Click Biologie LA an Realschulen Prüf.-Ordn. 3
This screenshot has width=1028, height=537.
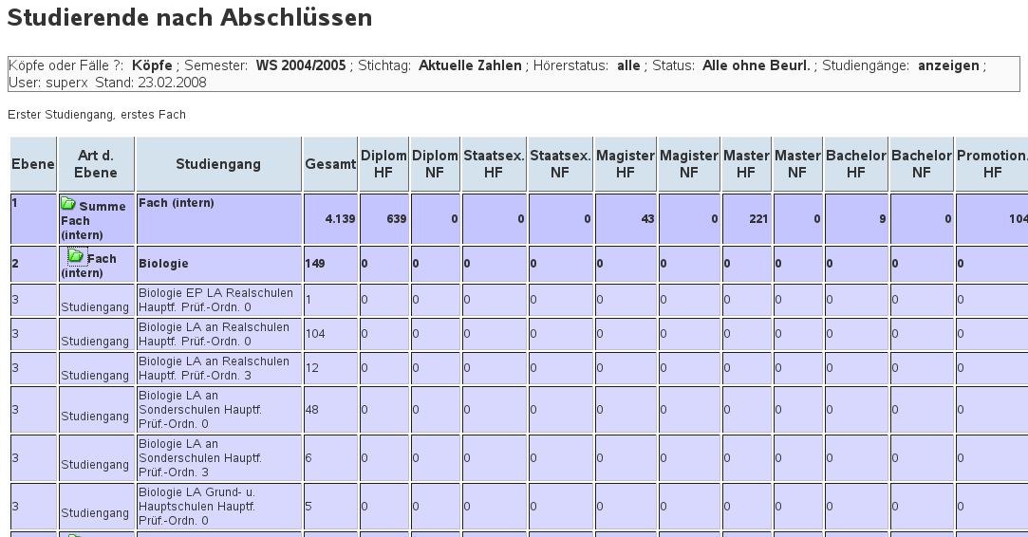tap(218, 368)
